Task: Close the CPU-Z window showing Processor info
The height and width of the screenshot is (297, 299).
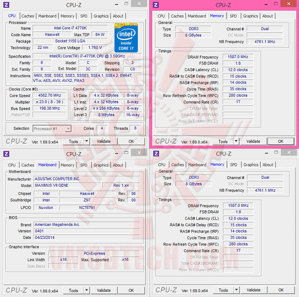Action: 139,4
